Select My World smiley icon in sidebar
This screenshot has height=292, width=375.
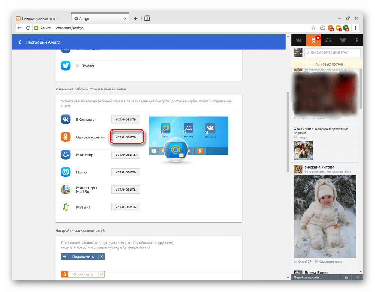point(328,40)
